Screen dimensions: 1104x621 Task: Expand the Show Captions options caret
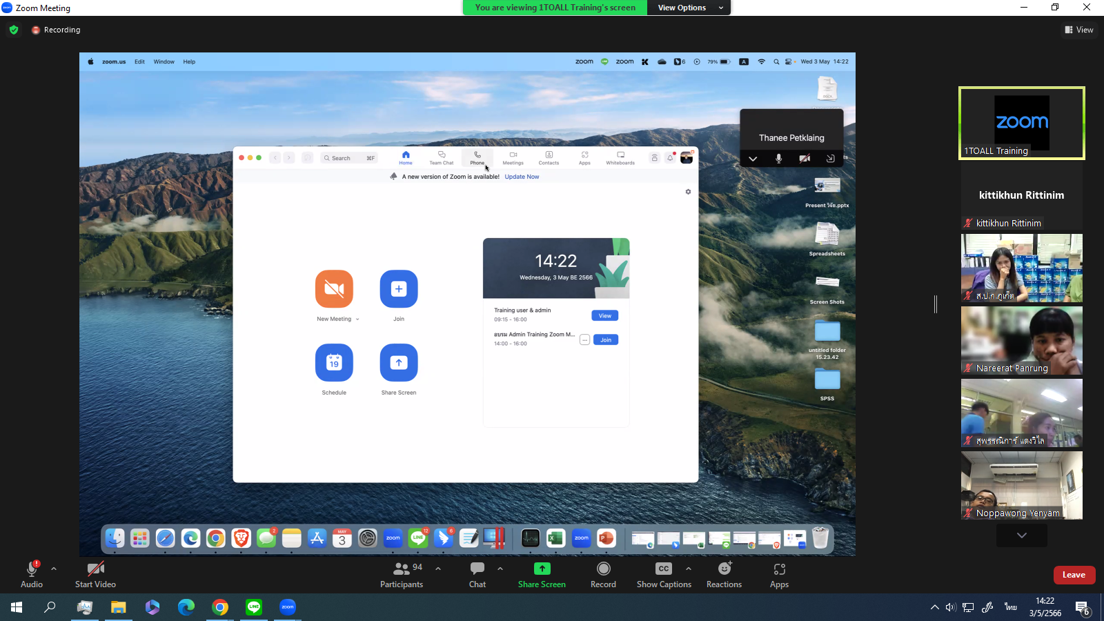coord(689,569)
